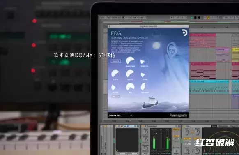Viewport: 239px width, 155px height.
Task: Adjust the PITCH knob in Fog
Action: pos(115,74)
